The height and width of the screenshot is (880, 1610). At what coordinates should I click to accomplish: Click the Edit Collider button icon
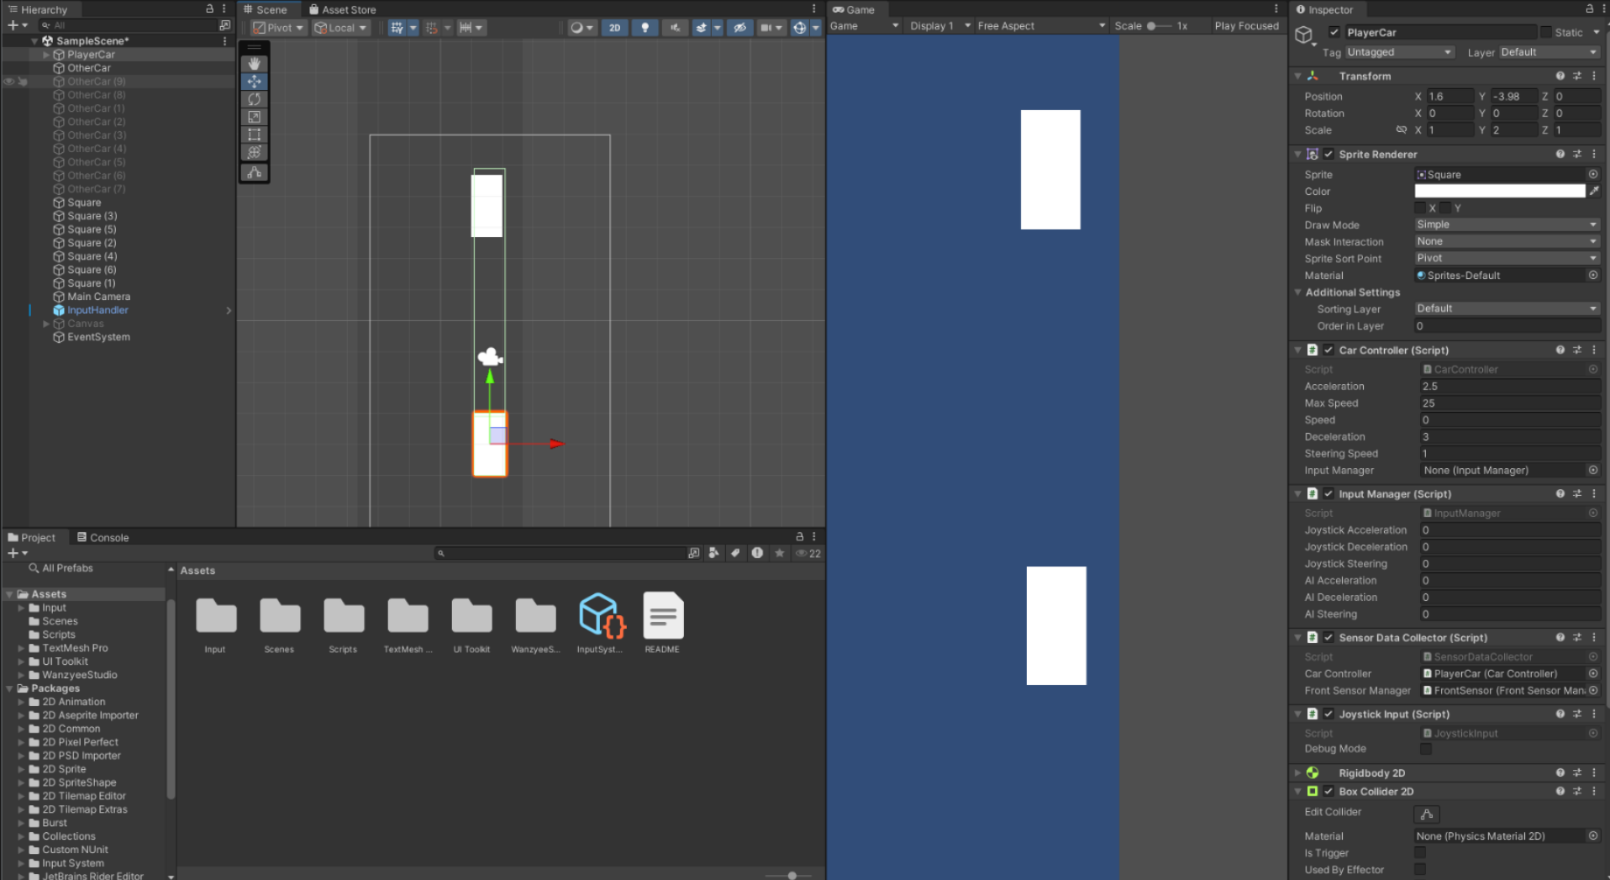(1426, 814)
